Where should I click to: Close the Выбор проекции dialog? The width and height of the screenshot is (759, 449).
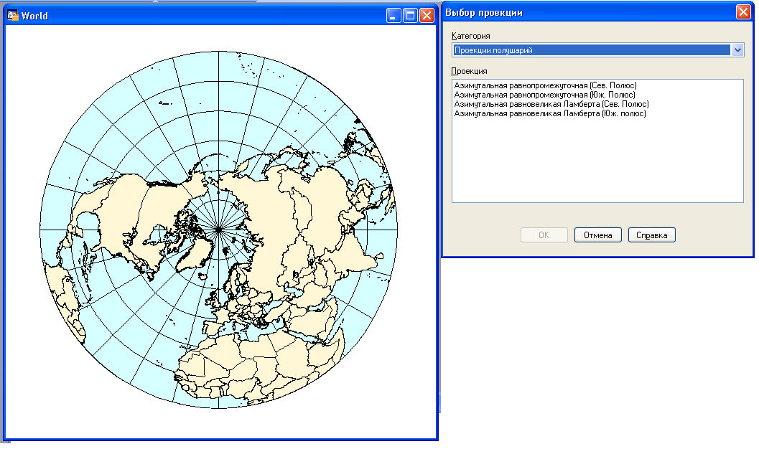(743, 12)
